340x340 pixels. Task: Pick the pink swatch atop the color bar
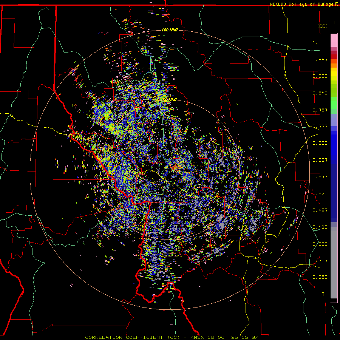[334, 40]
